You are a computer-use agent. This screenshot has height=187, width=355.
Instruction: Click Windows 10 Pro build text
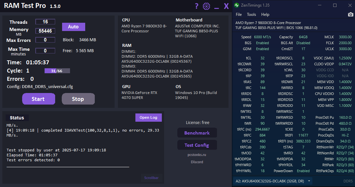coord(196,95)
